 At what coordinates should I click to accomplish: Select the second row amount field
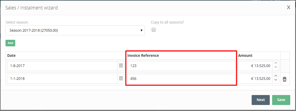pyautogui.click(x=255, y=79)
